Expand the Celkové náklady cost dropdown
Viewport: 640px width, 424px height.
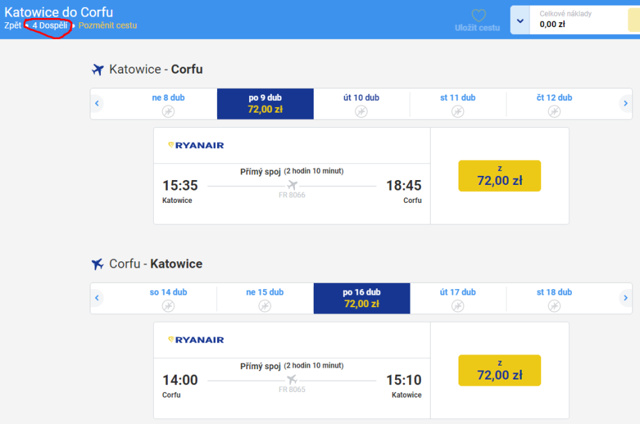click(x=520, y=20)
